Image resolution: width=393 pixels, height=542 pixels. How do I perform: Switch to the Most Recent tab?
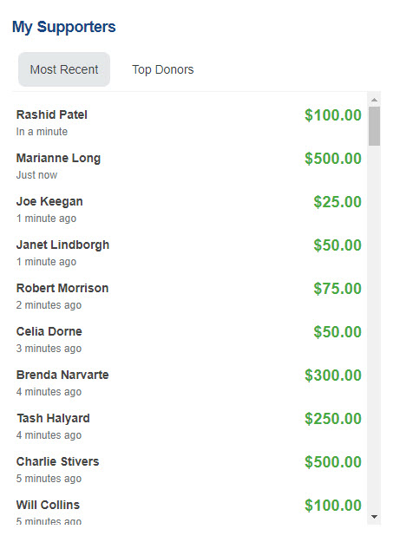64,69
